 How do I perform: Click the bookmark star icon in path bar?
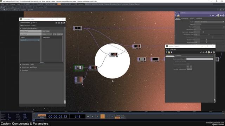click(x=15, y=10)
